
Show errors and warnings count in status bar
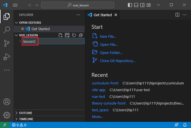pyautogui.click(x=19, y=125)
